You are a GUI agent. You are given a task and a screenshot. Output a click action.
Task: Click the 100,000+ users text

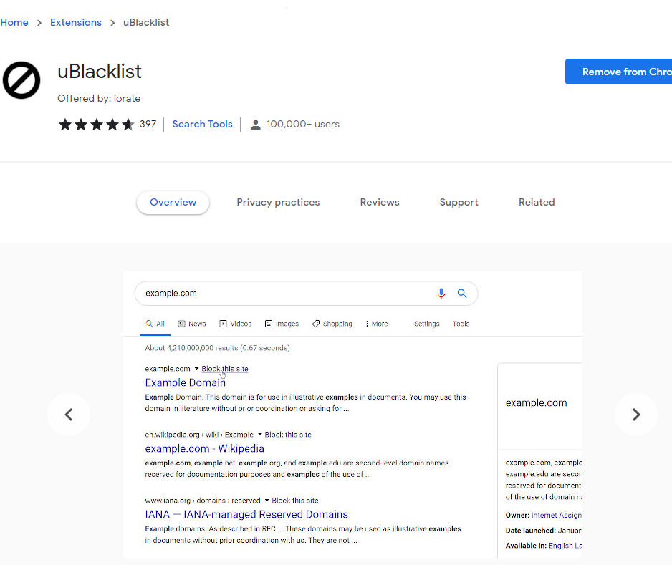tap(303, 124)
